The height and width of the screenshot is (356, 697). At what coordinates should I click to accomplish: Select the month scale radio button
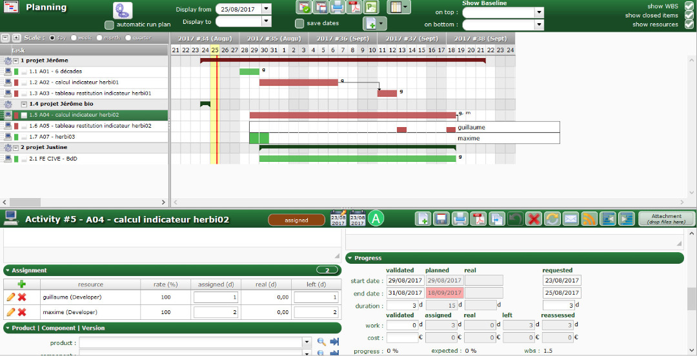pos(99,37)
